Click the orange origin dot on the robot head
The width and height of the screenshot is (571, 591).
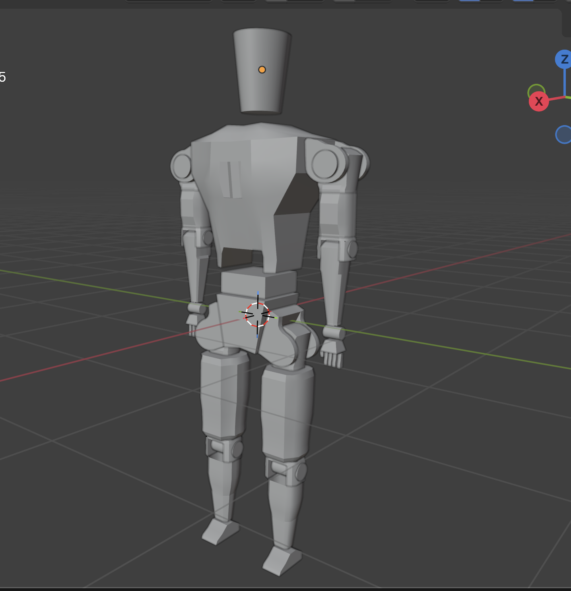[262, 70]
